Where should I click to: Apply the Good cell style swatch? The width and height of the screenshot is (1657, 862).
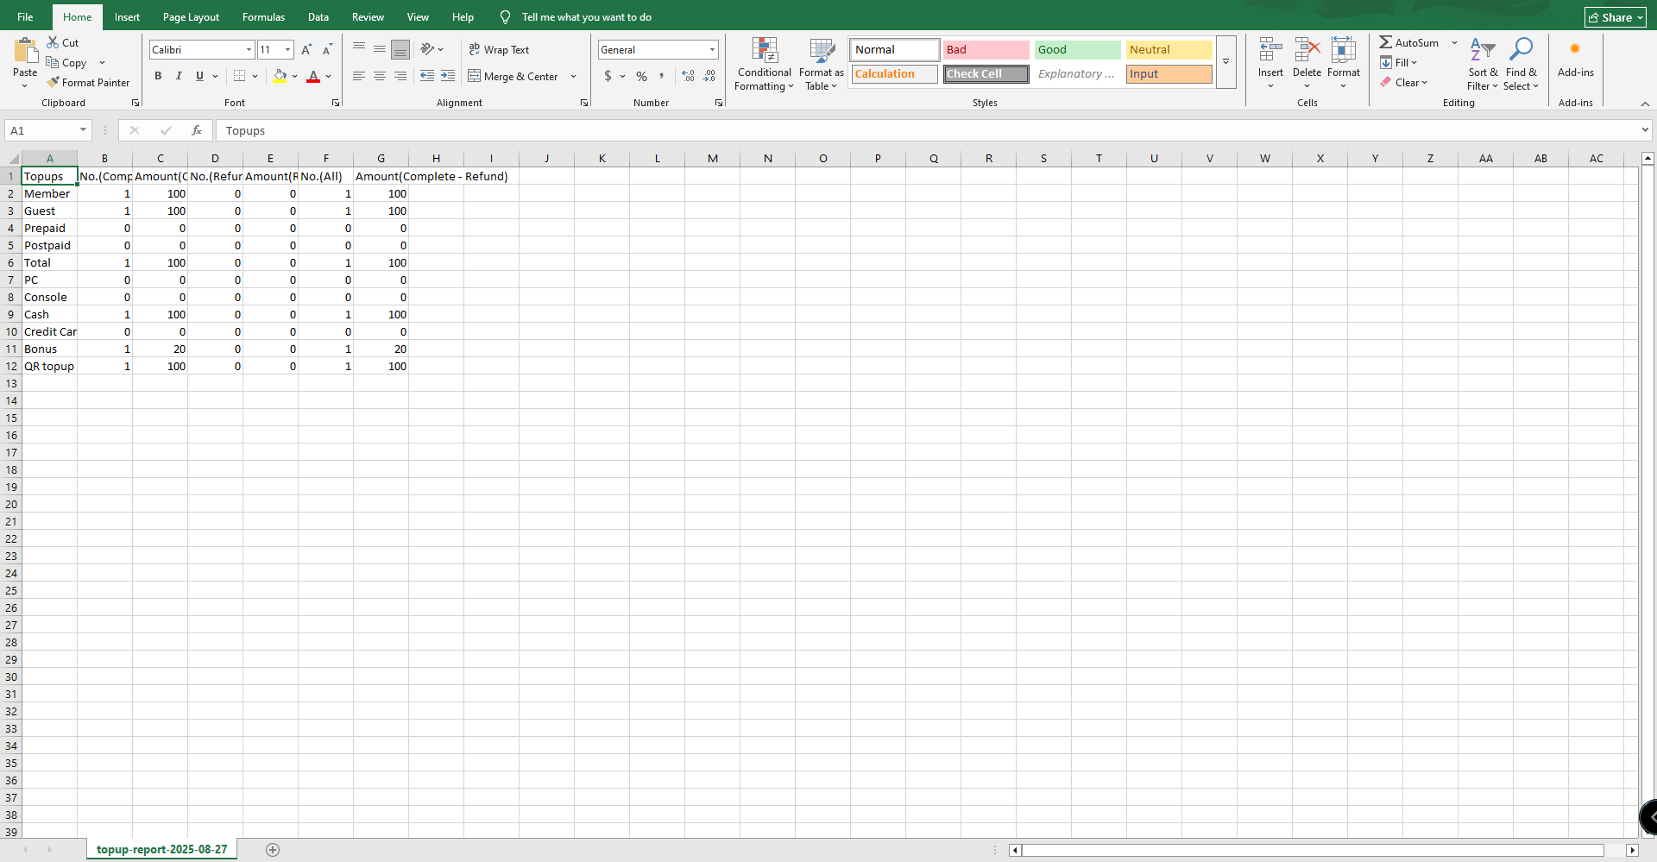tap(1077, 50)
